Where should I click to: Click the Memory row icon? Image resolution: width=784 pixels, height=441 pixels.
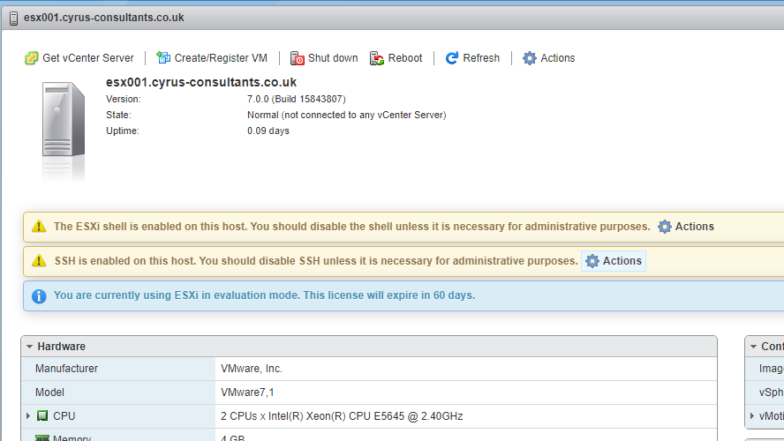[x=42, y=438]
